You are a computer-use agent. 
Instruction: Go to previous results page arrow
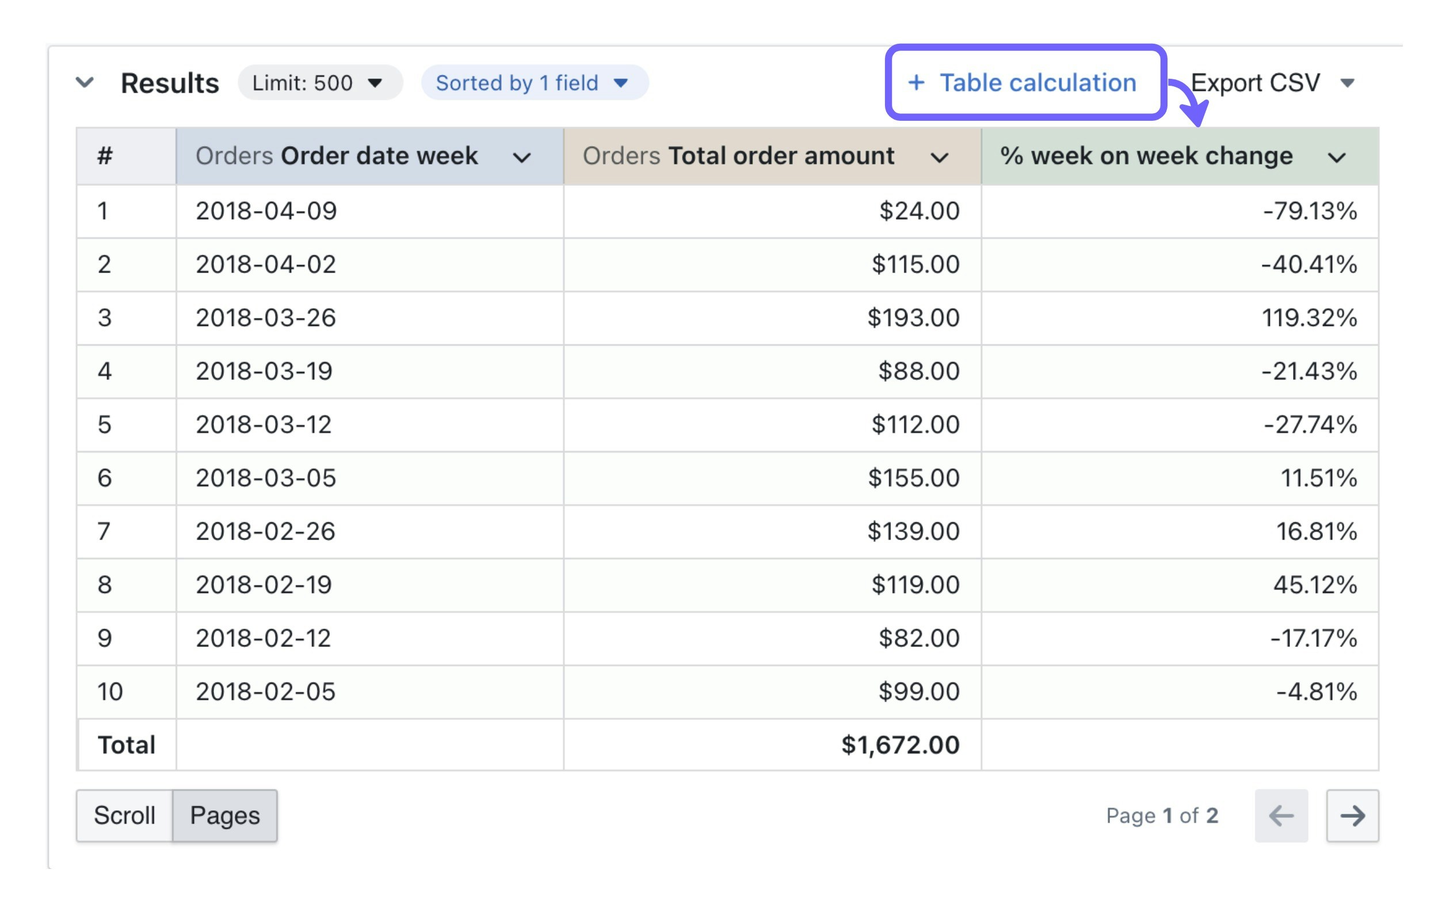pos(1281,816)
